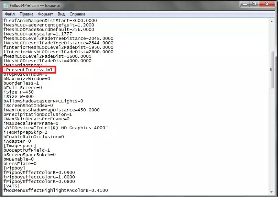Click the [Pipboy] section header line
This screenshot has height=197, width=278.
(14, 168)
